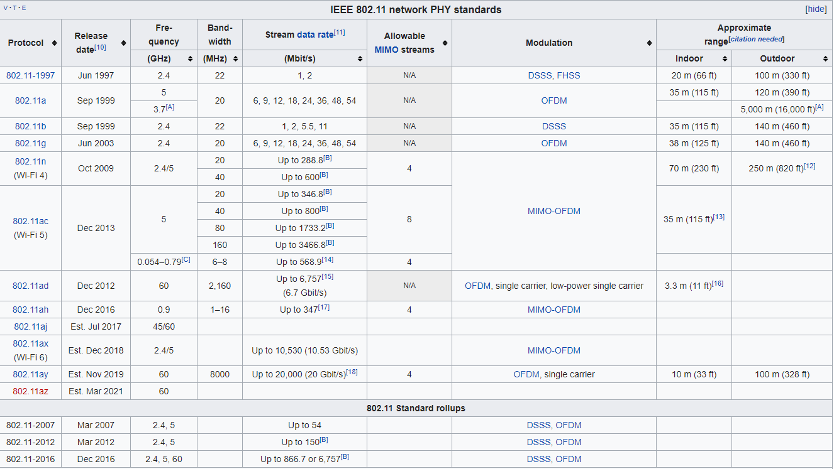
Task: Select the 'Jun 1997' release date cell
Action: pyautogui.click(x=96, y=75)
